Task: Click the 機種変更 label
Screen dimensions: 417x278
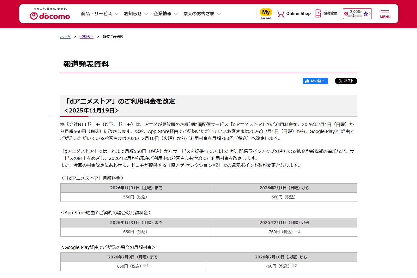Action: click(330, 14)
